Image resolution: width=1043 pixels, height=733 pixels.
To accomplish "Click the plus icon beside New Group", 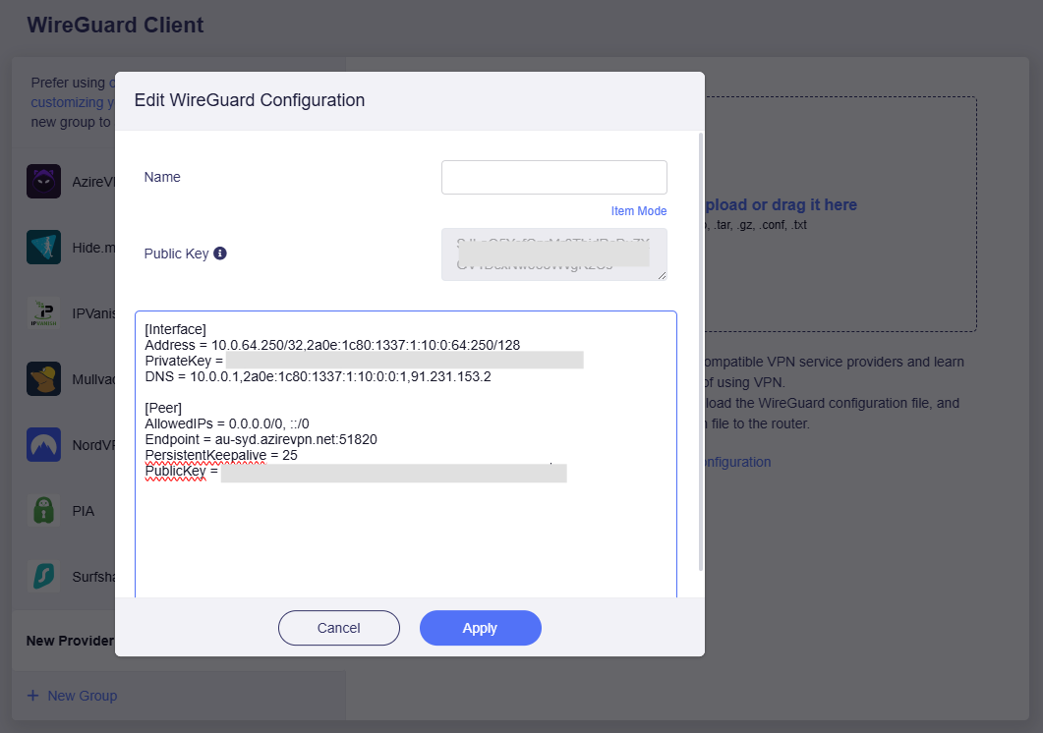I will [32, 696].
